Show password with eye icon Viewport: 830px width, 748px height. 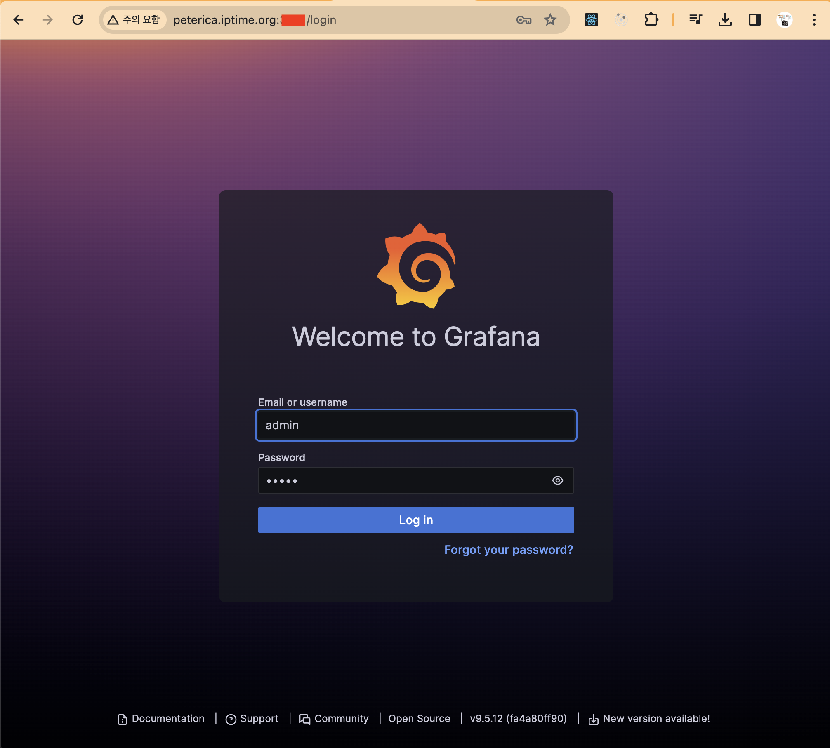click(x=557, y=480)
